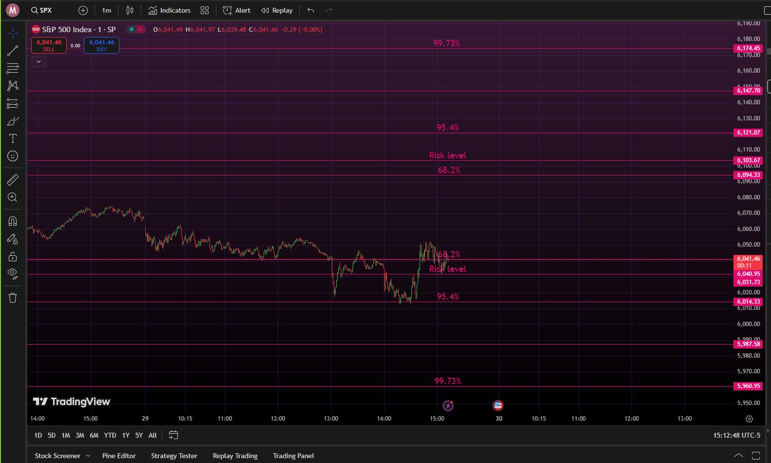This screenshot has height=463, width=771.
Task: Expand the Stock Screener dropdown arrow
Action: pos(88,456)
